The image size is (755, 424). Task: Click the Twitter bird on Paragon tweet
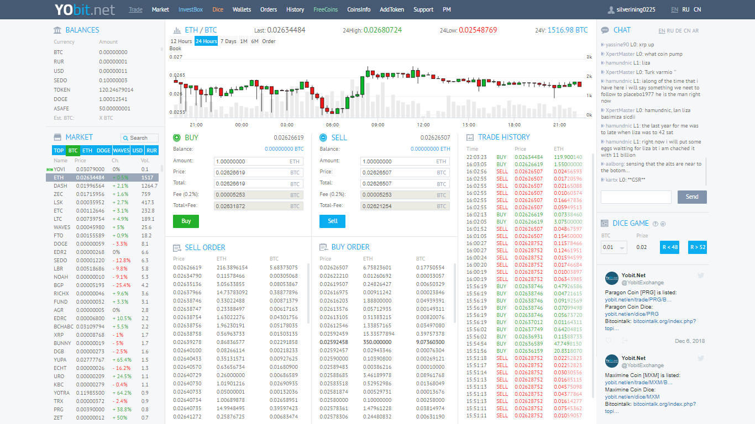(701, 275)
